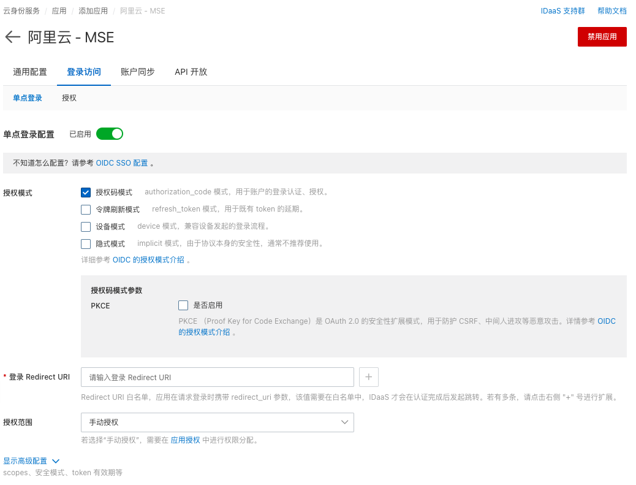The height and width of the screenshot is (485, 636).
Task: Focus the 登录 Redirect URI input field
Action: tap(218, 377)
